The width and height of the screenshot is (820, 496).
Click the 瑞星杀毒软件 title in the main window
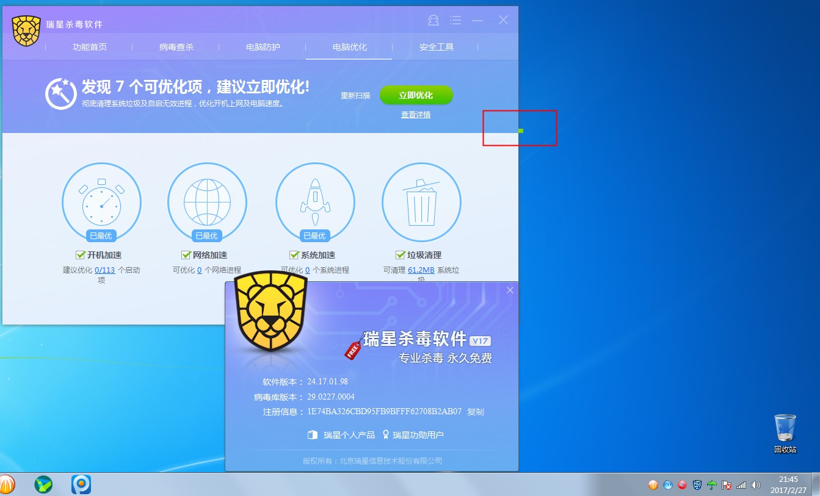(x=74, y=25)
